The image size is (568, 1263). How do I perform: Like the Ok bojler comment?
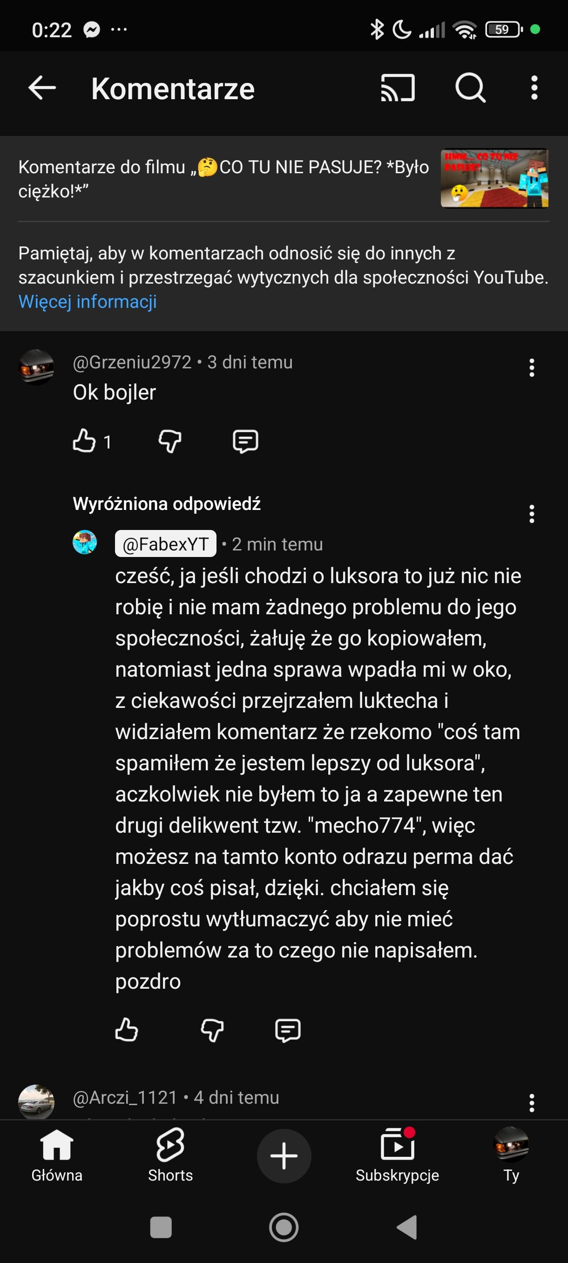pos(84,441)
